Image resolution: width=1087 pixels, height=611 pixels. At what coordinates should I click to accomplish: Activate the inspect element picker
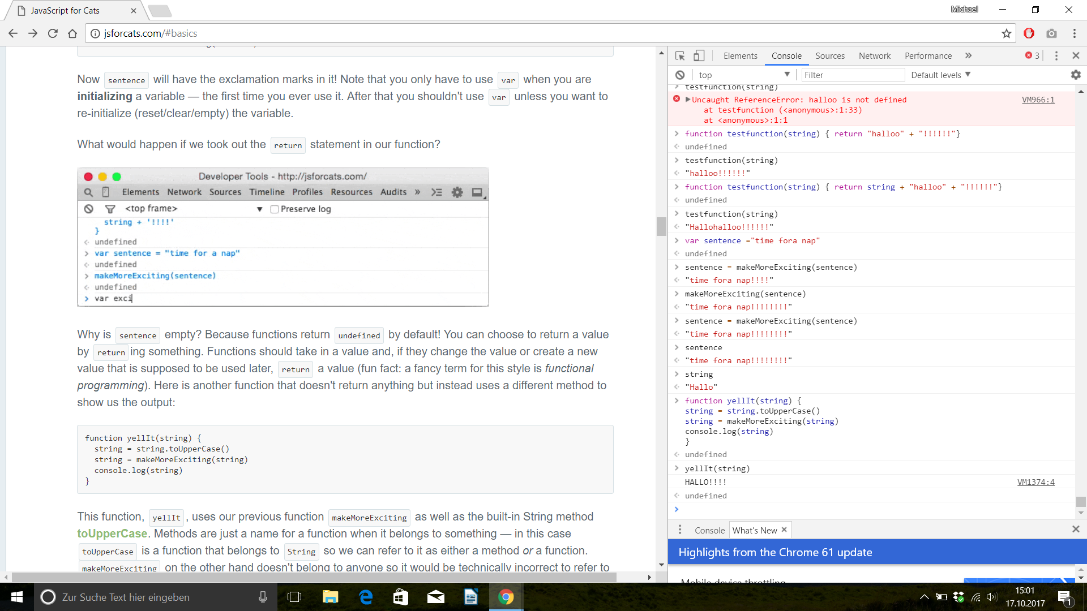[x=680, y=55]
